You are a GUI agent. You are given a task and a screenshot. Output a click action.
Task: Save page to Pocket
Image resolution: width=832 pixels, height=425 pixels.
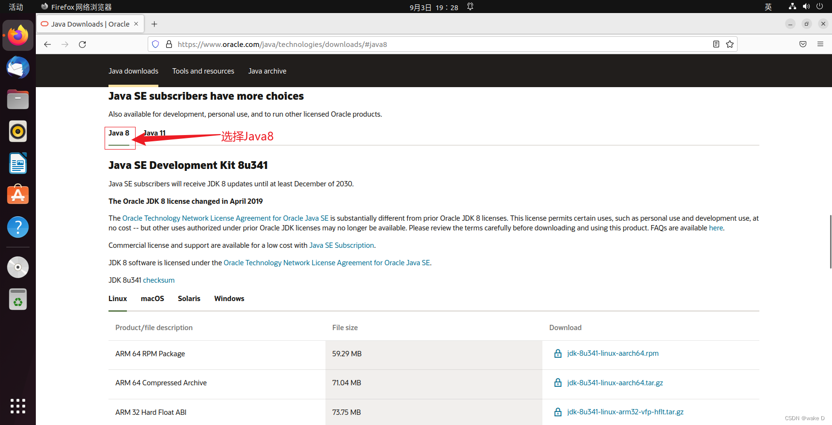pyautogui.click(x=803, y=44)
